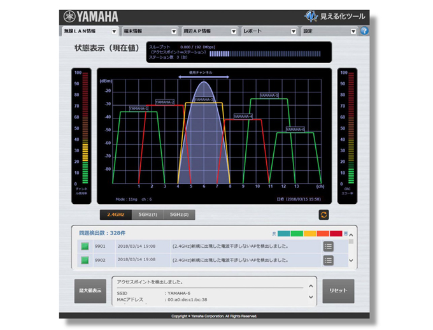Expand レポート dropdown arrow
Screen dimensions: 433x330
click(294, 31)
